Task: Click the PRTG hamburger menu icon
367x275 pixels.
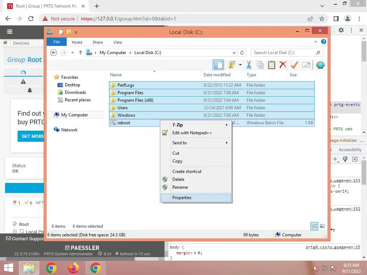Action: (x=10, y=32)
